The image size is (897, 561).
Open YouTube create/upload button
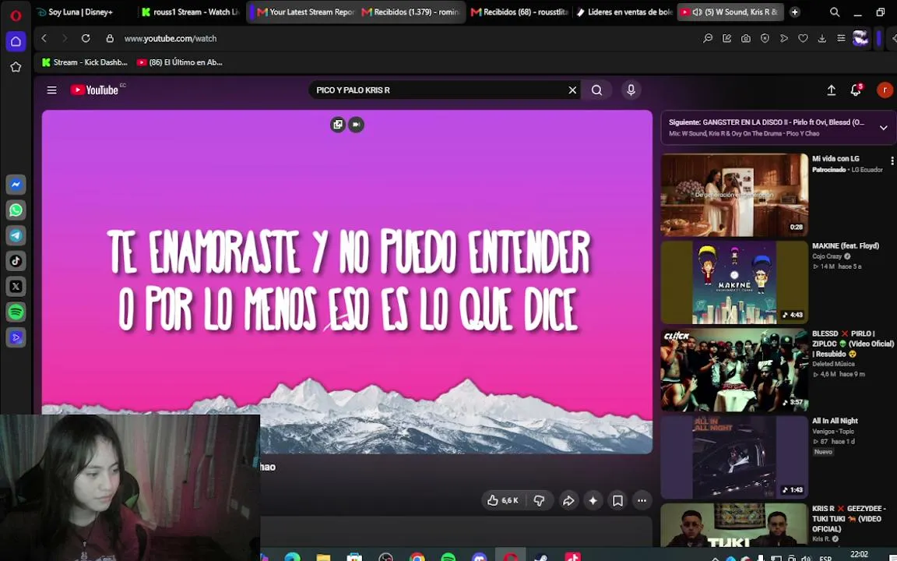pyautogui.click(x=832, y=90)
